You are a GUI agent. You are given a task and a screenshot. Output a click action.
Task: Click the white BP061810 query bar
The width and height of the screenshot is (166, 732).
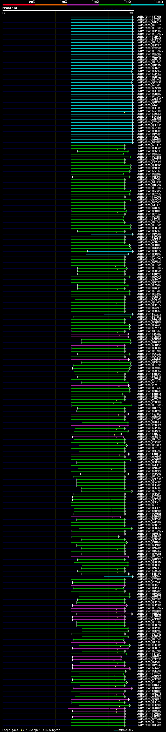[x=68, y=10]
